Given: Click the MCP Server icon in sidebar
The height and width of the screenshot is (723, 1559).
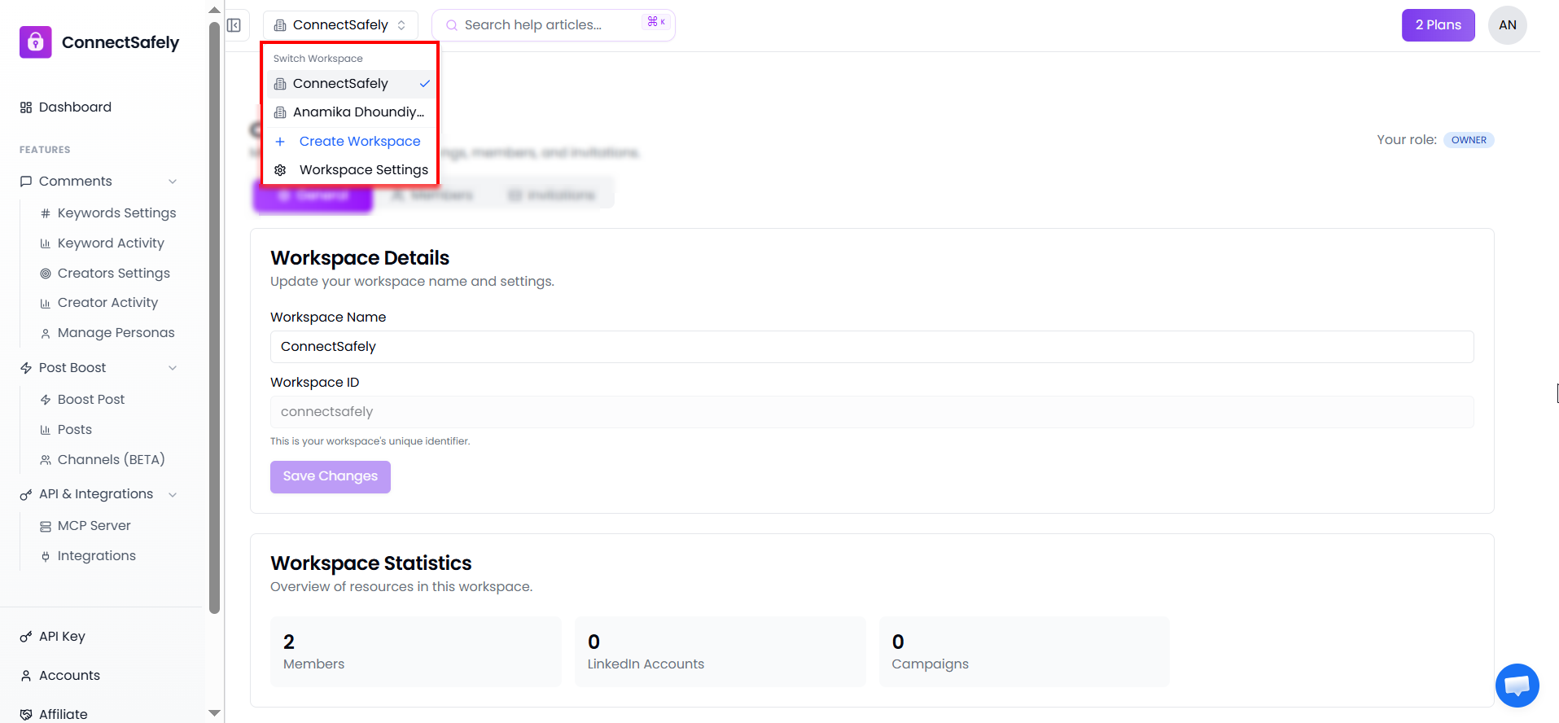Looking at the screenshot, I should (46, 527).
